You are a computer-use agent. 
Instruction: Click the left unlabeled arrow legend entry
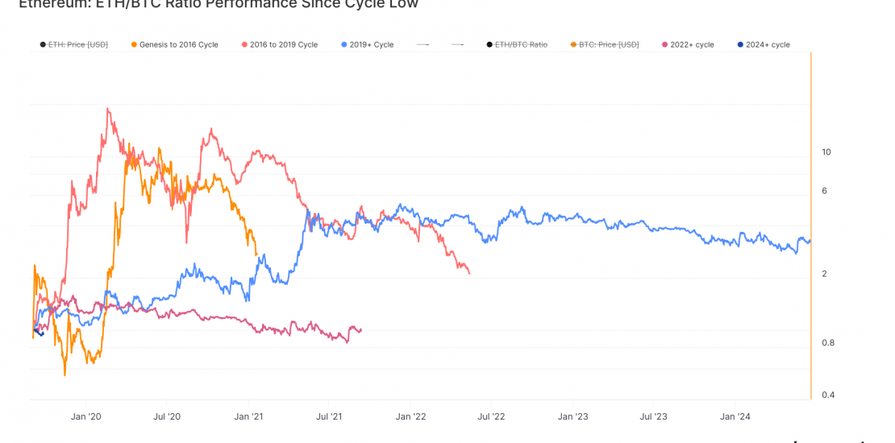point(423,45)
